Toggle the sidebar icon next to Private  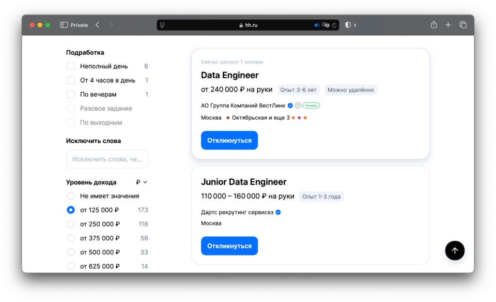click(x=63, y=25)
